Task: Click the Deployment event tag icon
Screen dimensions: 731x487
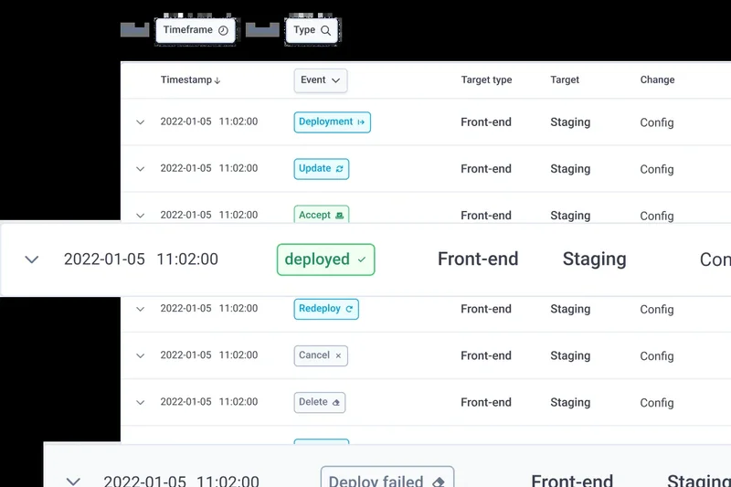Action: pyautogui.click(x=361, y=122)
